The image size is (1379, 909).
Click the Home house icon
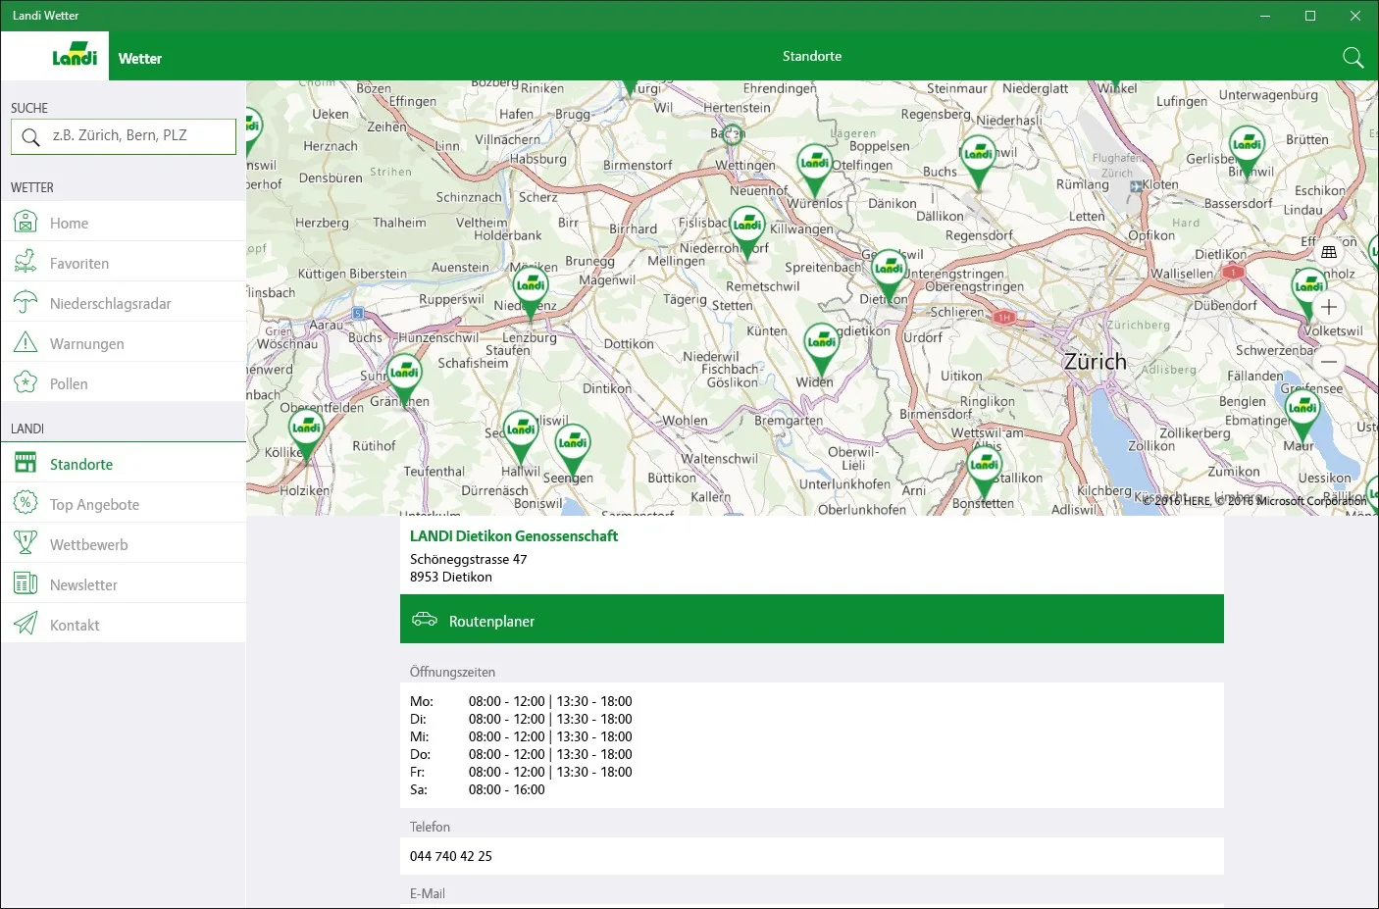coord(26,223)
